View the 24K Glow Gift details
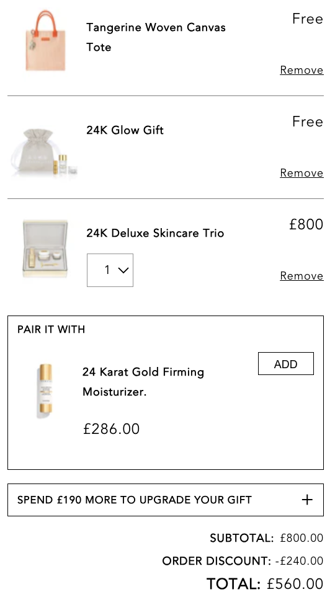 125,130
